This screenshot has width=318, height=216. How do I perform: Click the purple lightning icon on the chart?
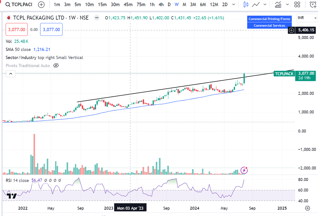click(244, 171)
